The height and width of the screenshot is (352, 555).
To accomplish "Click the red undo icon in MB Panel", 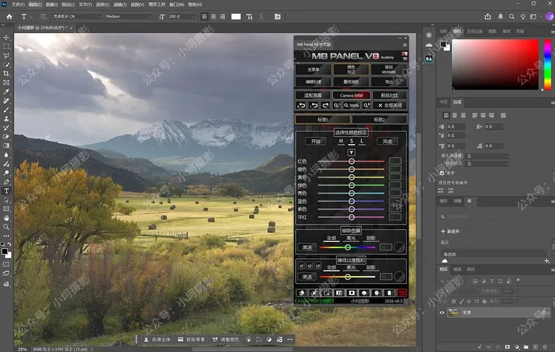I will tap(402, 293).
